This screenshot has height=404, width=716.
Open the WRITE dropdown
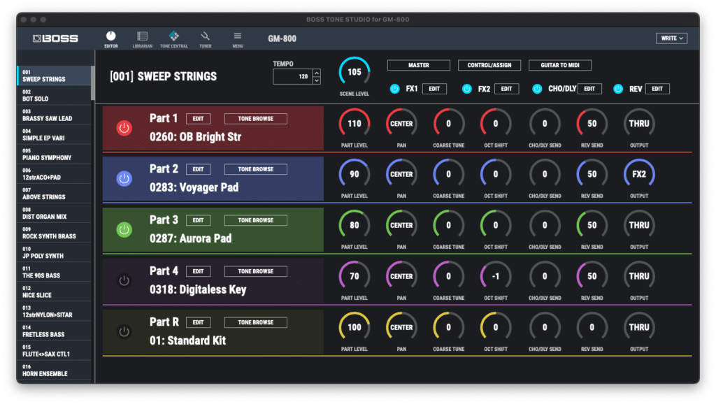pos(672,38)
